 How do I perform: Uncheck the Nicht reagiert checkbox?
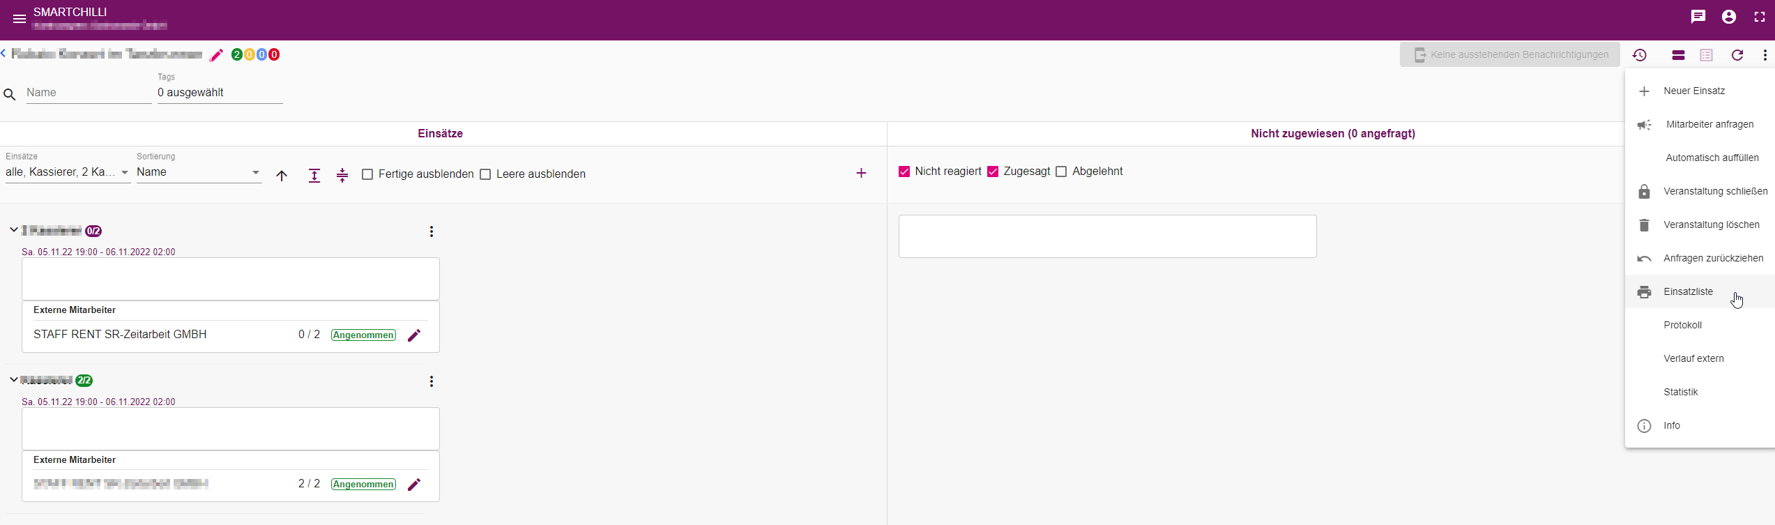[904, 172]
